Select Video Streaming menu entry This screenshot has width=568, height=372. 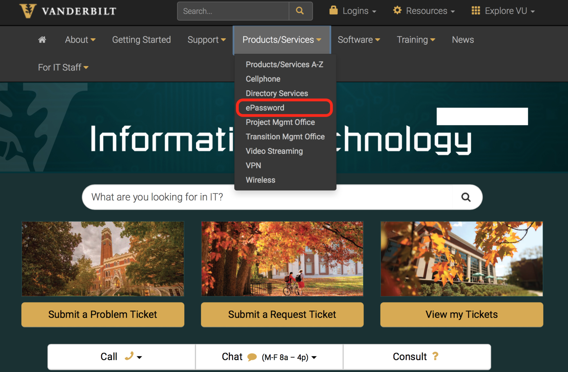(274, 151)
